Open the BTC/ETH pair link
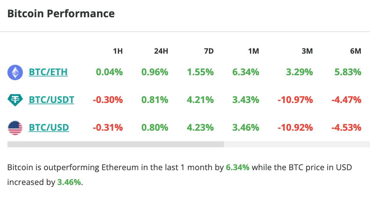The width and height of the screenshot is (370, 197). (x=48, y=72)
